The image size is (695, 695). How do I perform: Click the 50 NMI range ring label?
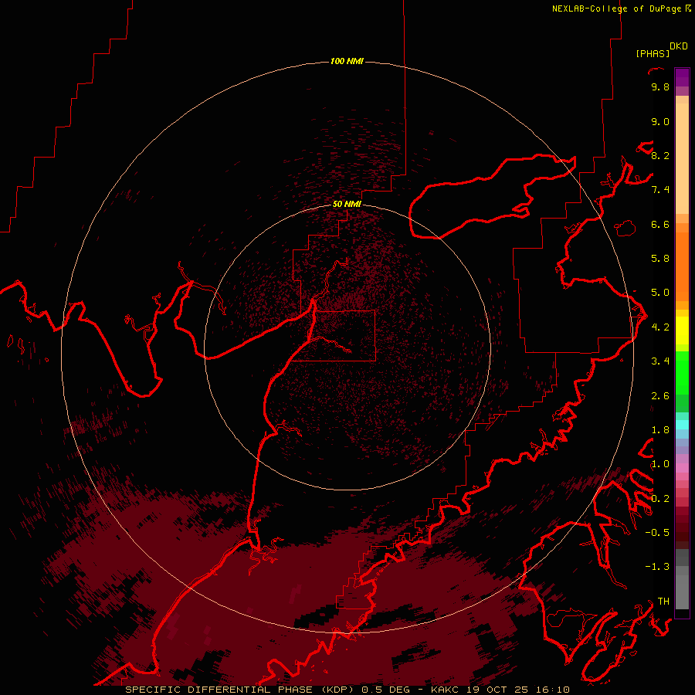(347, 204)
